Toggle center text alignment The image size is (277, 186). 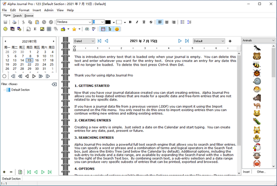click(x=167, y=22)
